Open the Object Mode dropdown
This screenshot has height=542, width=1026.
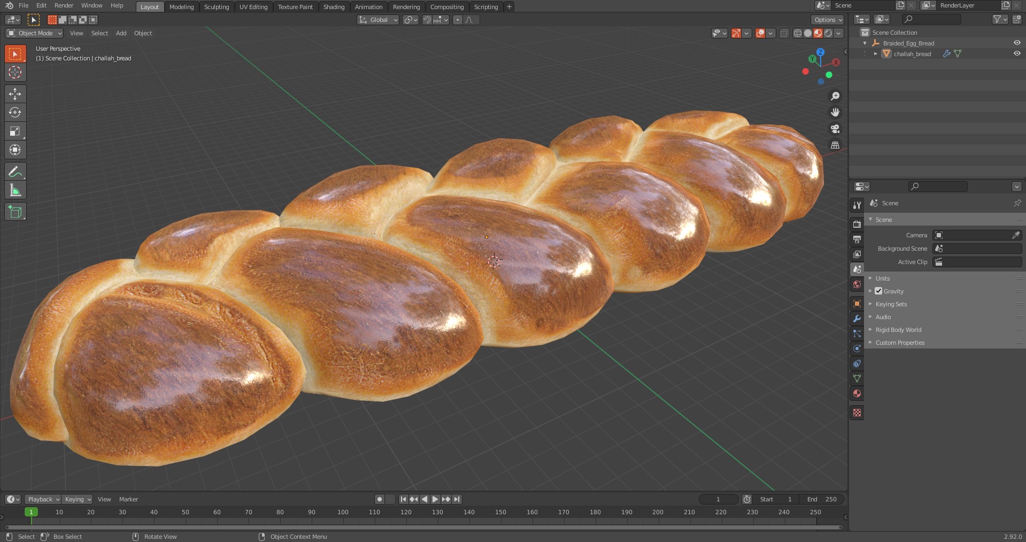coord(34,33)
